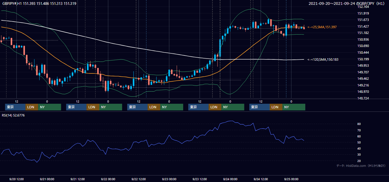Select the rightmost LDN session box
Image resolution: width=389 pixels, height=182 pixels.
coord(276,107)
